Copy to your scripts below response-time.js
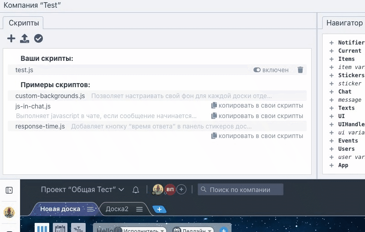The image size is (365, 232). (257, 136)
